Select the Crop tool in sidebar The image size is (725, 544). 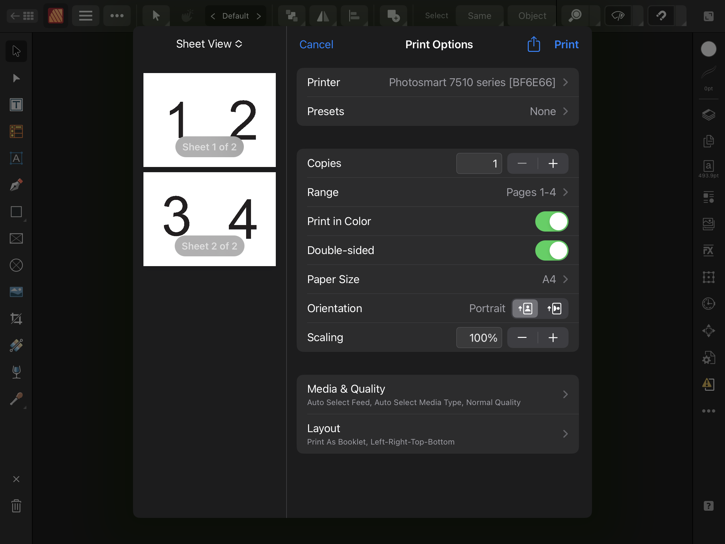16,318
